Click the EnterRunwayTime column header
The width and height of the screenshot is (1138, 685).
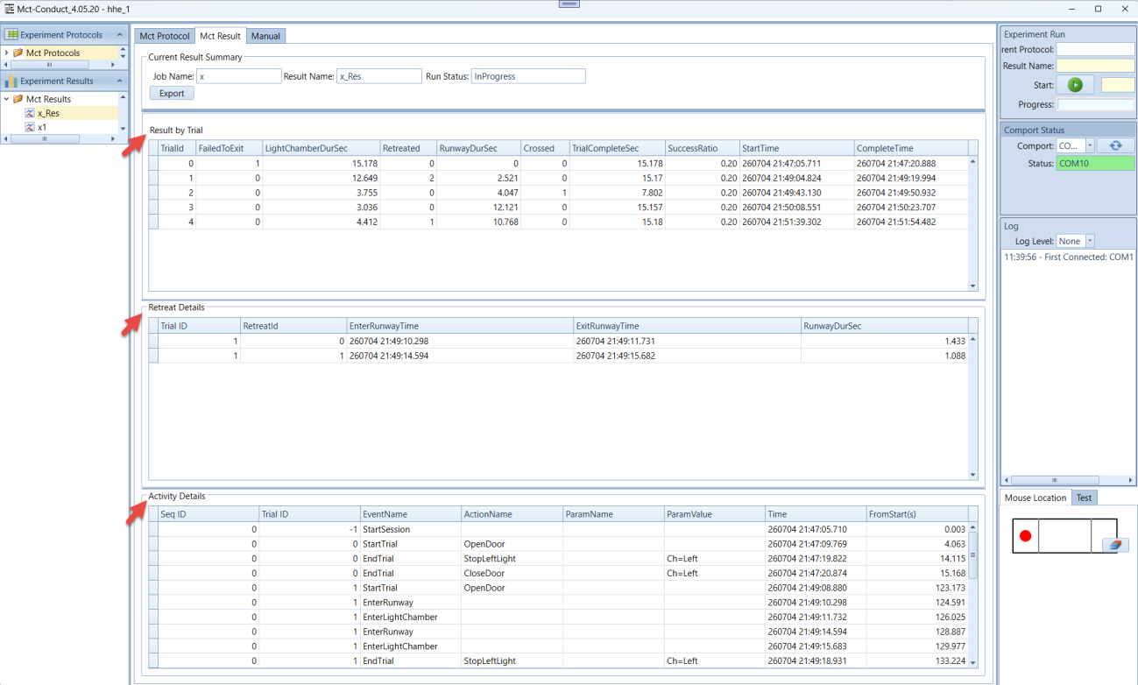tap(459, 326)
